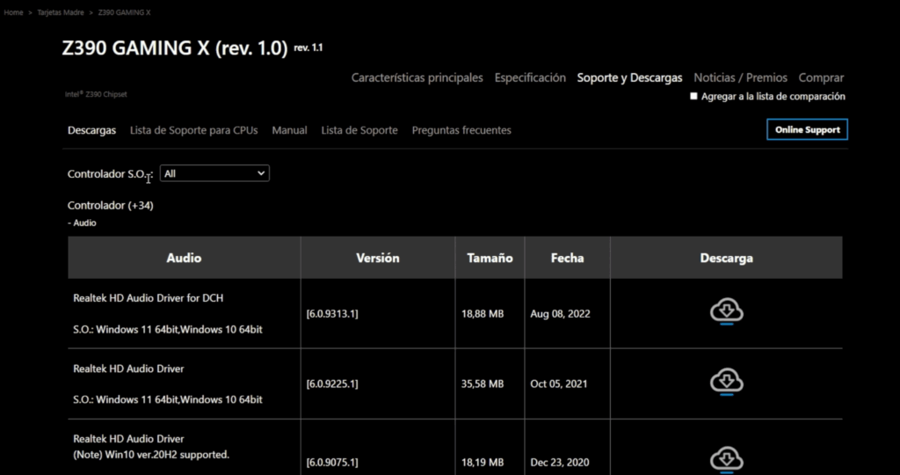Click the 'Z390 GAMING X (rev. 1.0)' title

pos(175,48)
